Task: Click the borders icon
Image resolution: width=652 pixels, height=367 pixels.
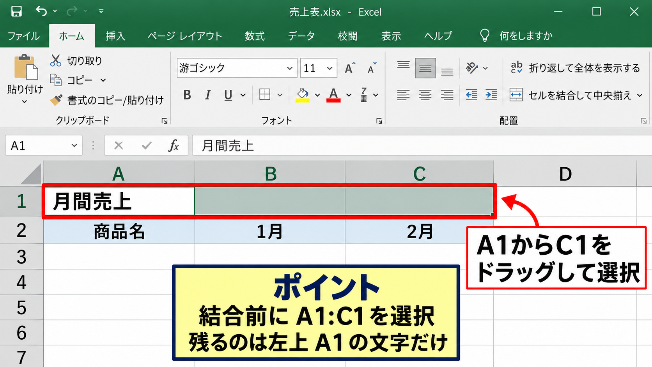Action: pos(265,94)
